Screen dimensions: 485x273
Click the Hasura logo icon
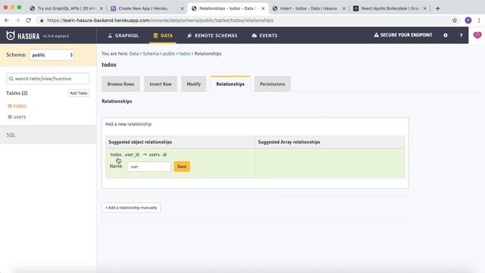tap(11, 36)
